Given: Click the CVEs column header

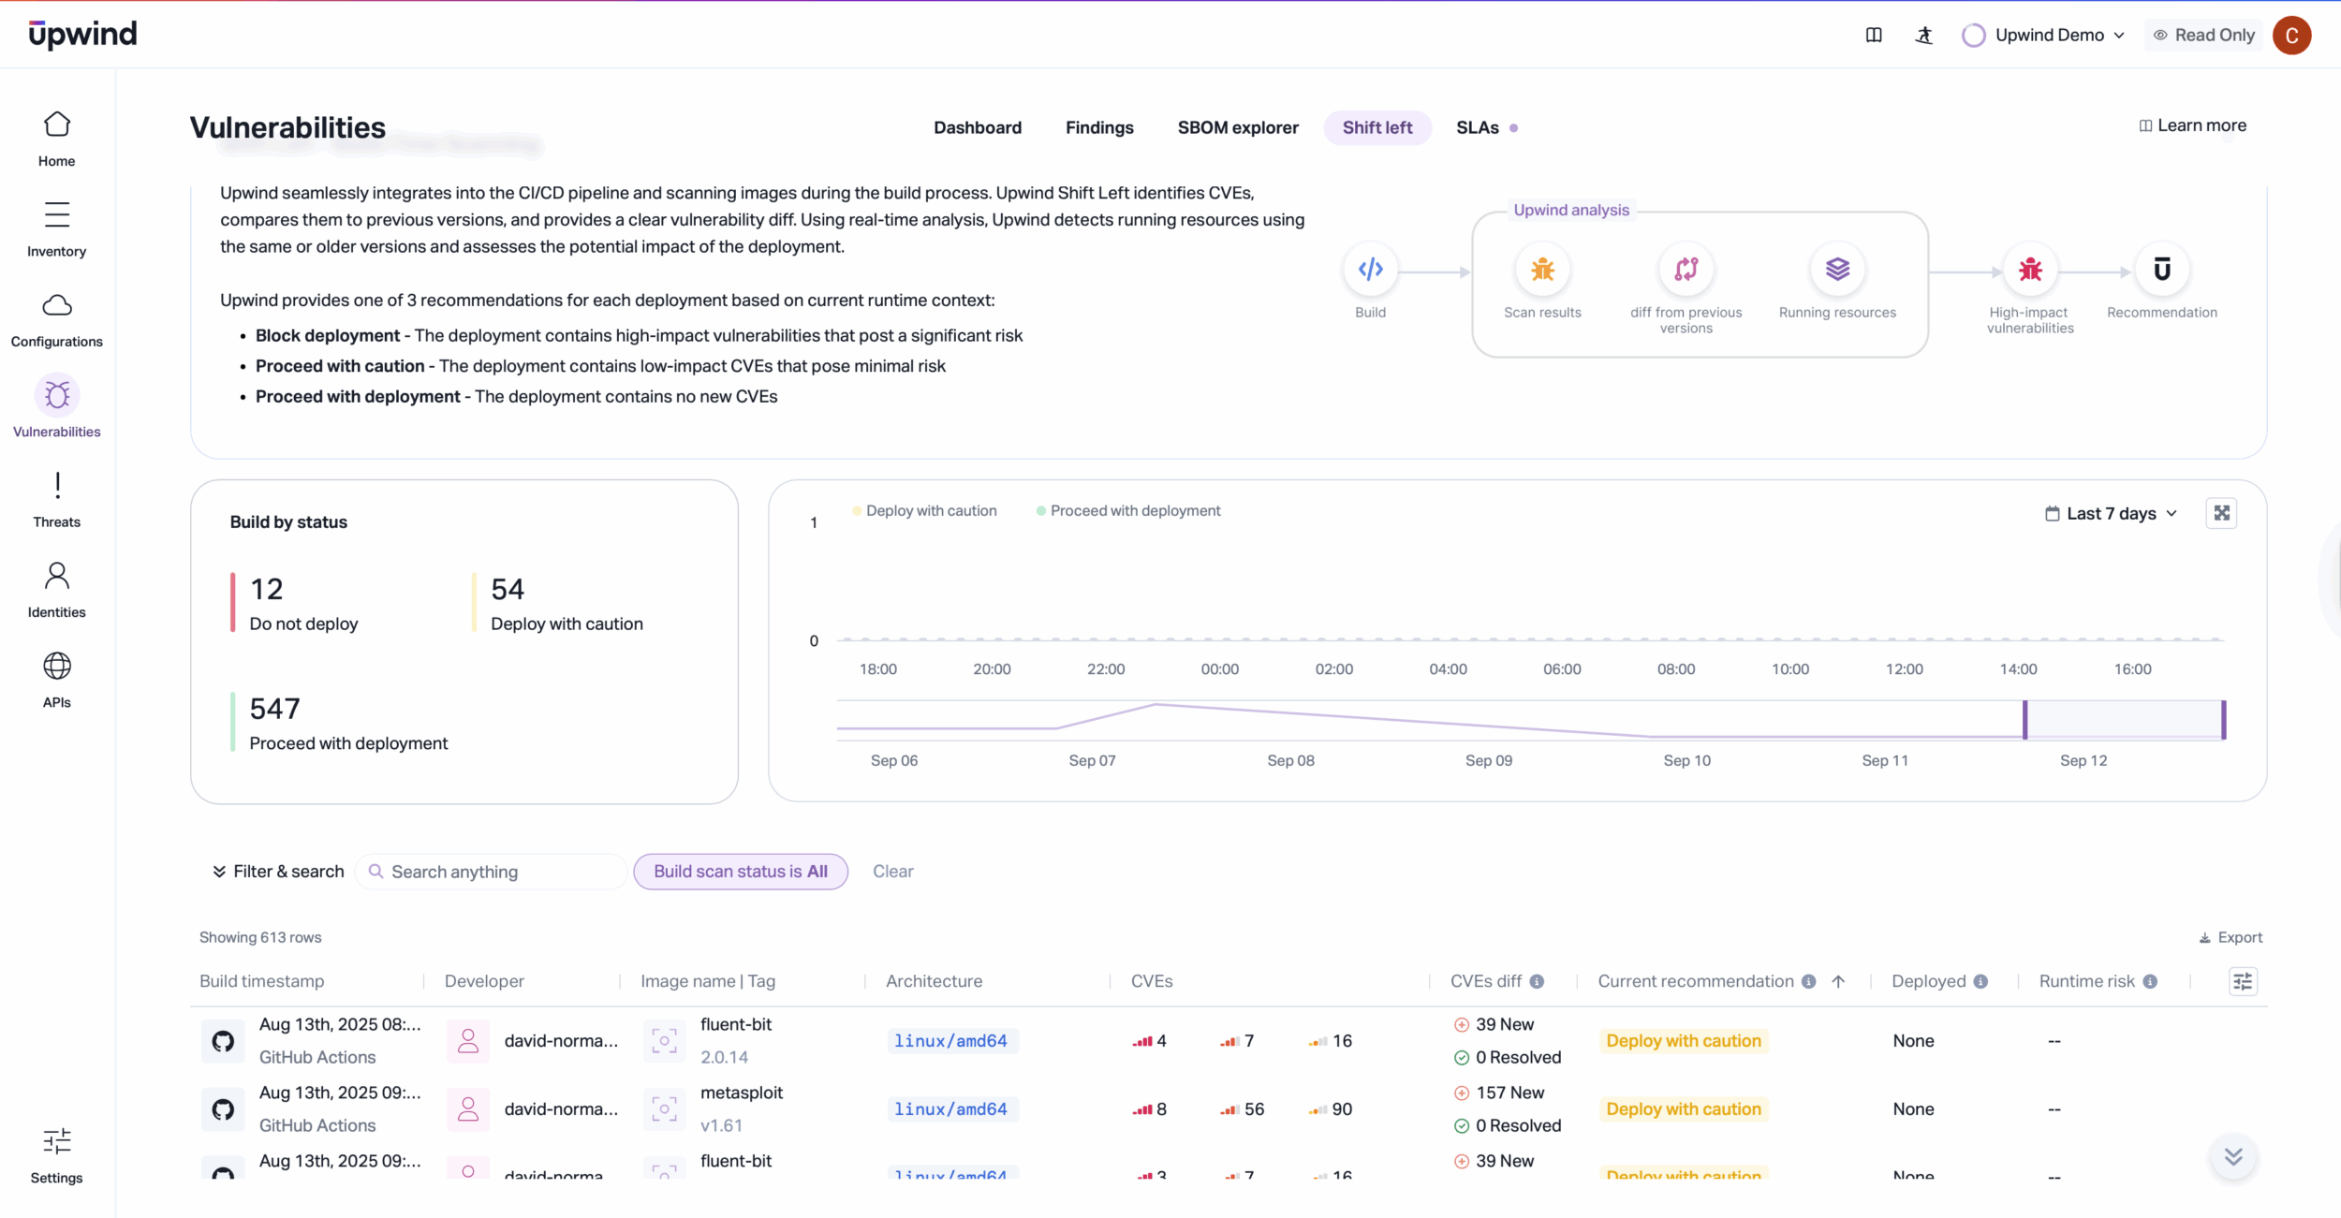Looking at the screenshot, I should [1152, 981].
